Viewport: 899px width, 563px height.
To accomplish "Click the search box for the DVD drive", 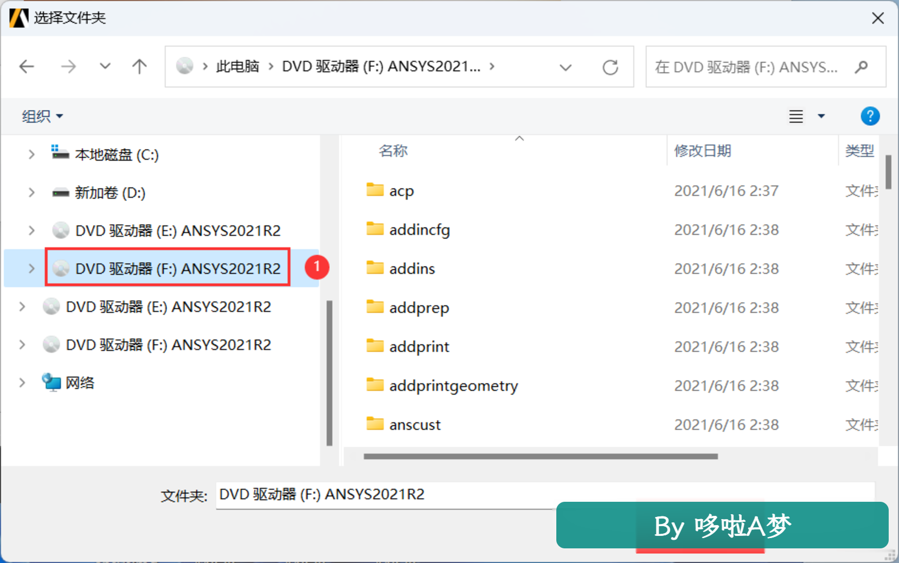I will tap(766, 67).
